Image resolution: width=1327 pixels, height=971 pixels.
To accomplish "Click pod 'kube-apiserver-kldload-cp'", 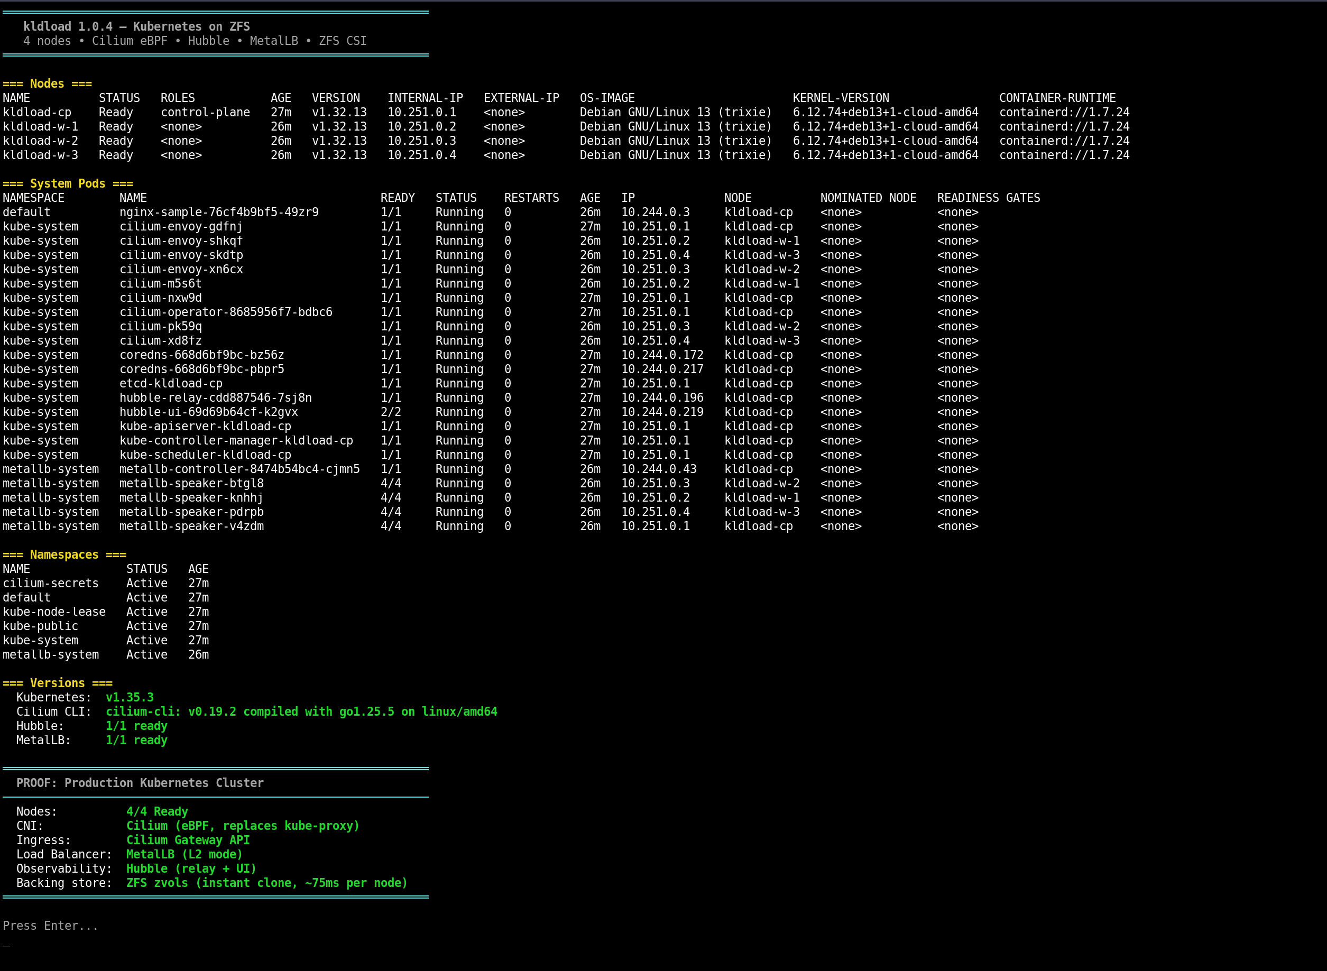I will [x=205, y=426].
